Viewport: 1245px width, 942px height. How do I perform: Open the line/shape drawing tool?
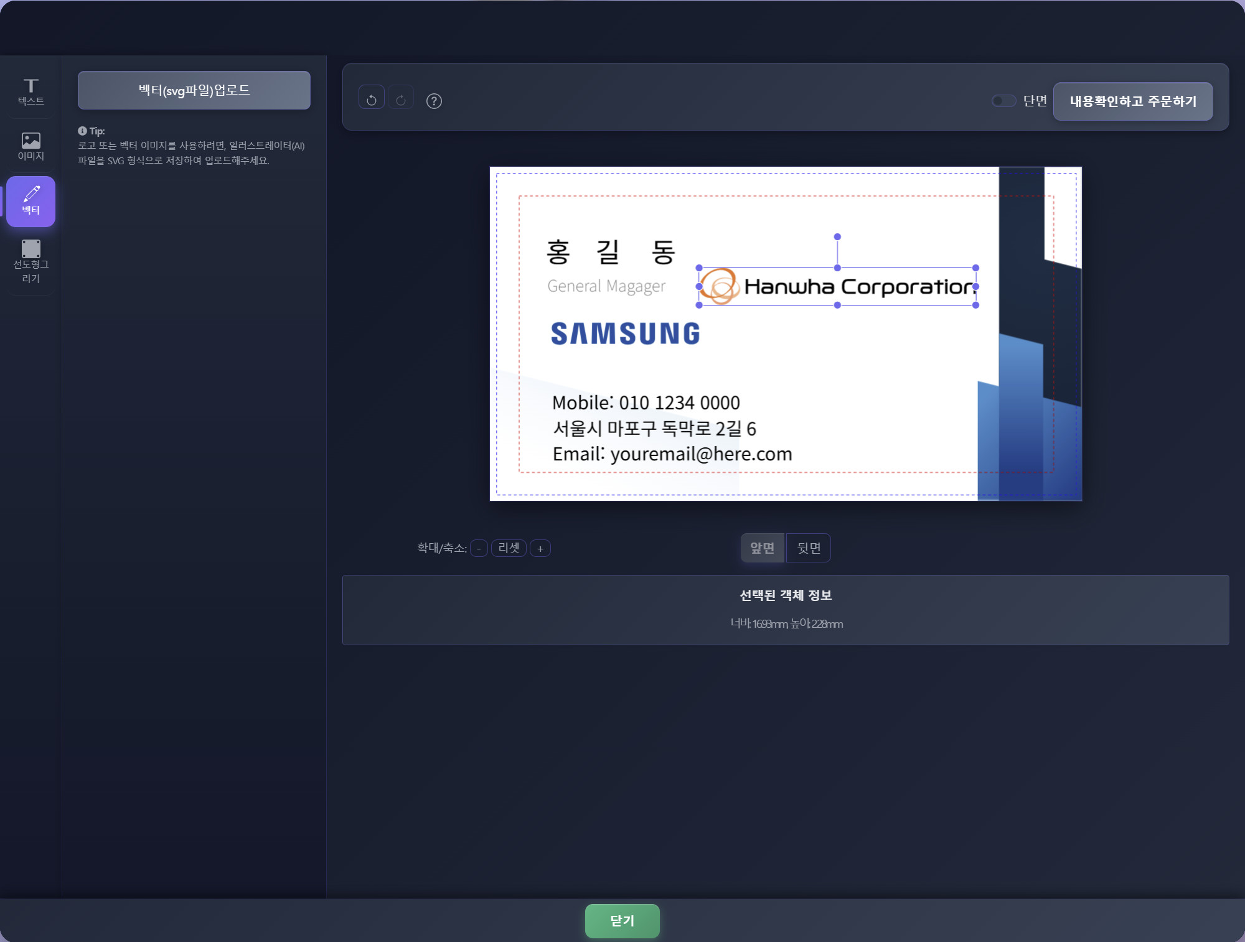pyautogui.click(x=31, y=261)
